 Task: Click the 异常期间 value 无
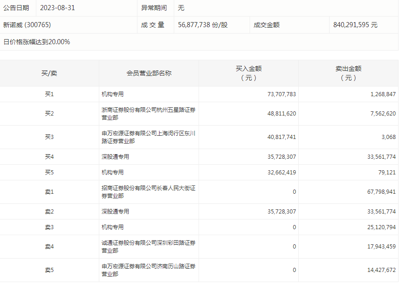pos(181,8)
